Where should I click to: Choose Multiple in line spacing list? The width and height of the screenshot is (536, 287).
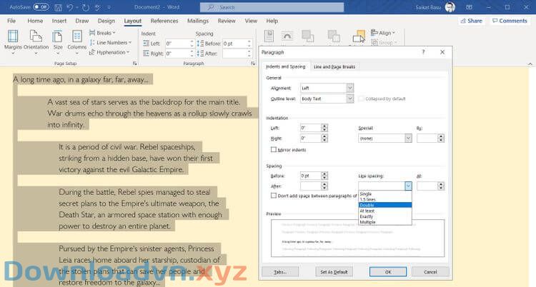[385, 222]
